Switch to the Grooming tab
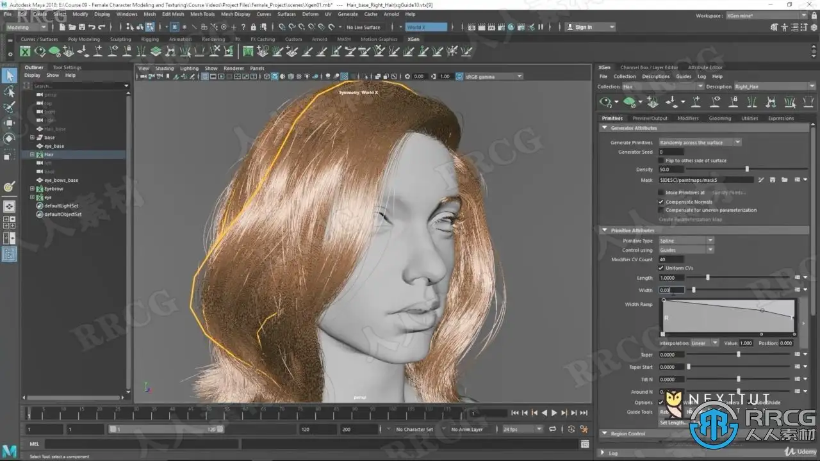The width and height of the screenshot is (820, 461). [719, 118]
